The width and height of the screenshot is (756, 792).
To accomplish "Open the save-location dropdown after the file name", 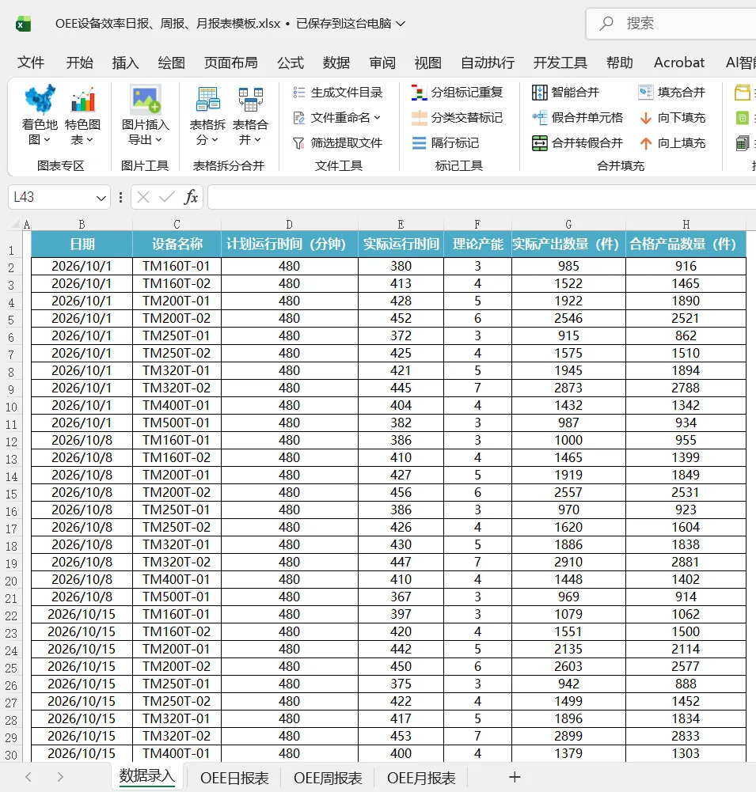I will [x=401, y=24].
